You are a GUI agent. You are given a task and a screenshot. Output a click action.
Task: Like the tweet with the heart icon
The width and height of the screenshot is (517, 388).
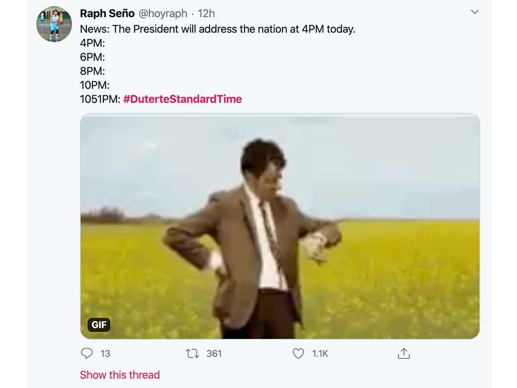click(x=298, y=353)
